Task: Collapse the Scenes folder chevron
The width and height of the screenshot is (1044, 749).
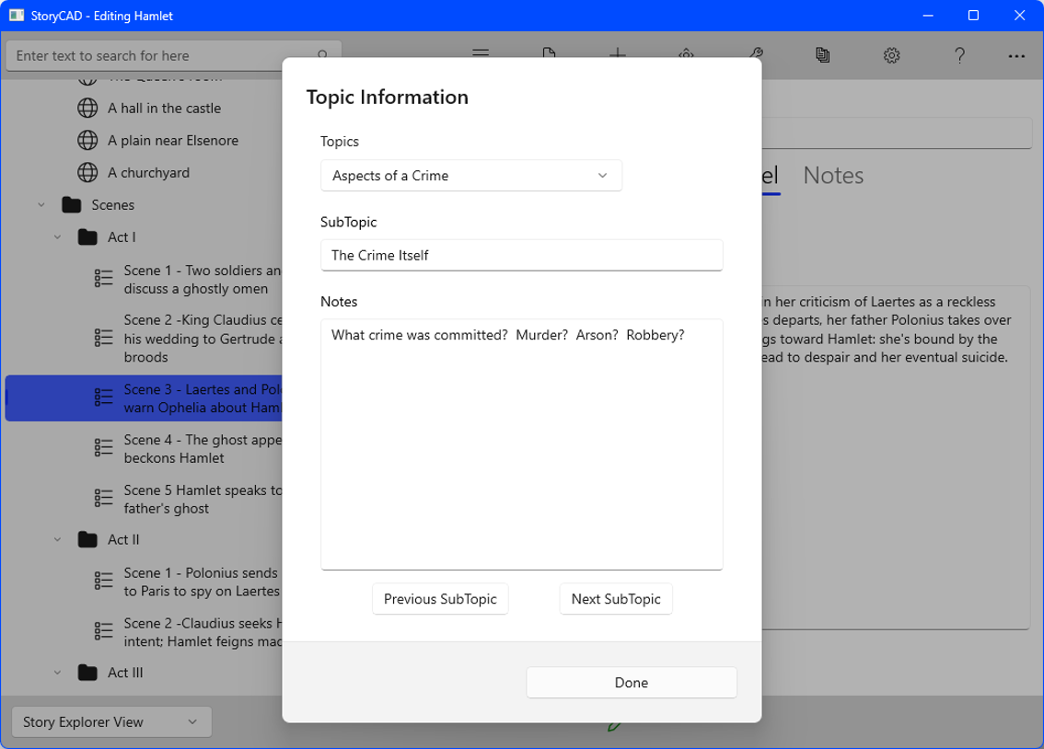Action: (x=41, y=205)
